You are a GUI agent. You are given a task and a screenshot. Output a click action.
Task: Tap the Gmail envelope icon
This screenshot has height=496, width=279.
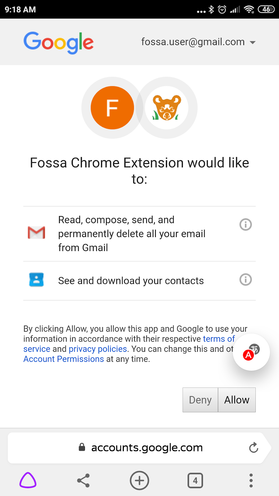(x=37, y=233)
